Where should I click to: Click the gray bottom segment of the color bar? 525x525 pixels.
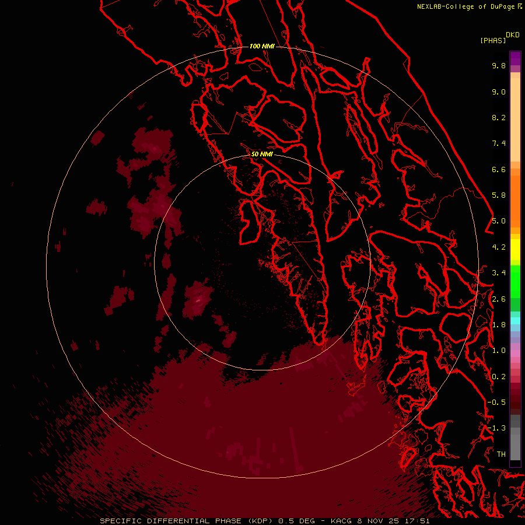[515, 447]
